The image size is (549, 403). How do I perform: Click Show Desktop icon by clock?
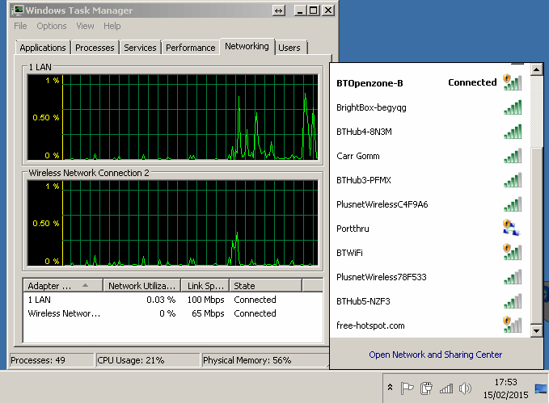point(541,388)
